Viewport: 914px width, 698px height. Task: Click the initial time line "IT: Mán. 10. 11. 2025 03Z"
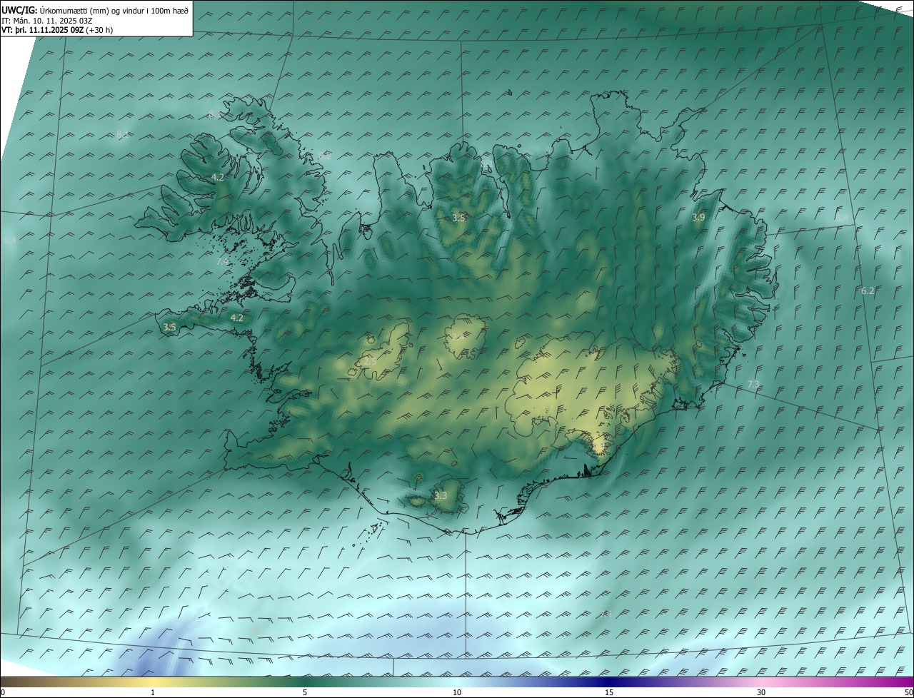[x=47, y=21]
